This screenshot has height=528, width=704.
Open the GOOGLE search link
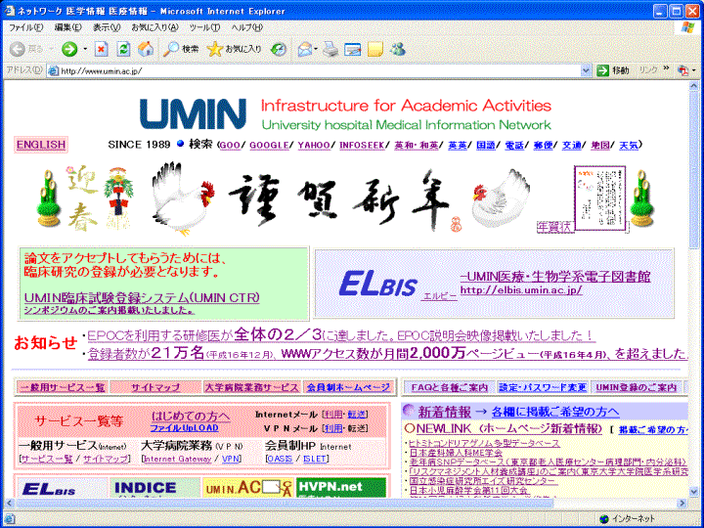tap(268, 145)
